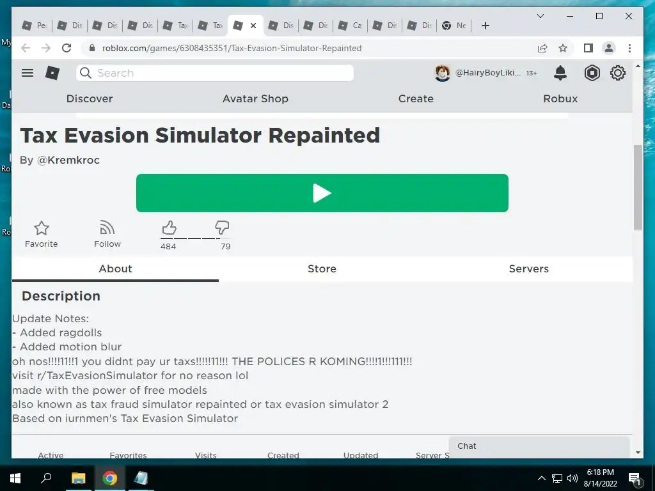Viewport: 655px width, 491px height.
Task: Open the Robux hexagon icon in header
Action: pos(592,73)
